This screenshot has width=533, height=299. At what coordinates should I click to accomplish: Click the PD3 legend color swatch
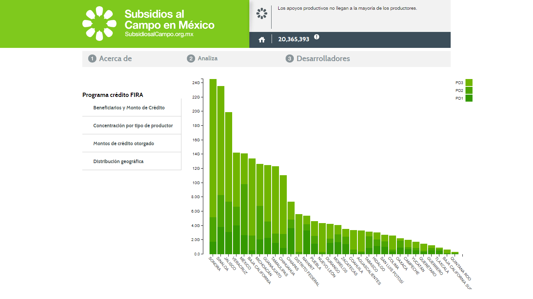pyautogui.click(x=469, y=83)
